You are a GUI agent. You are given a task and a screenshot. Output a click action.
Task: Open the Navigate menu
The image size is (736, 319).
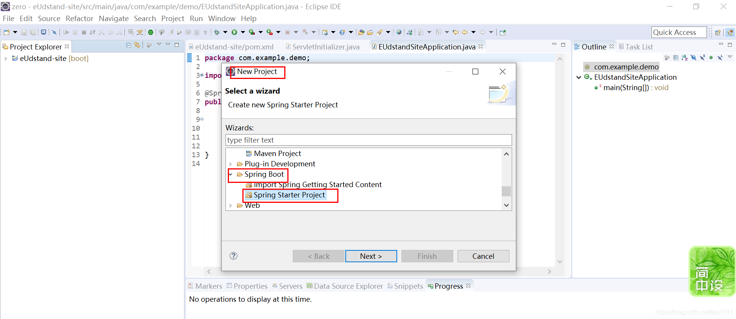point(114,18)
